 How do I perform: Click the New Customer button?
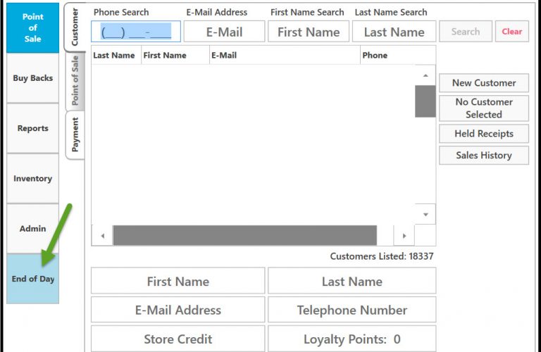tap(484, 83)
